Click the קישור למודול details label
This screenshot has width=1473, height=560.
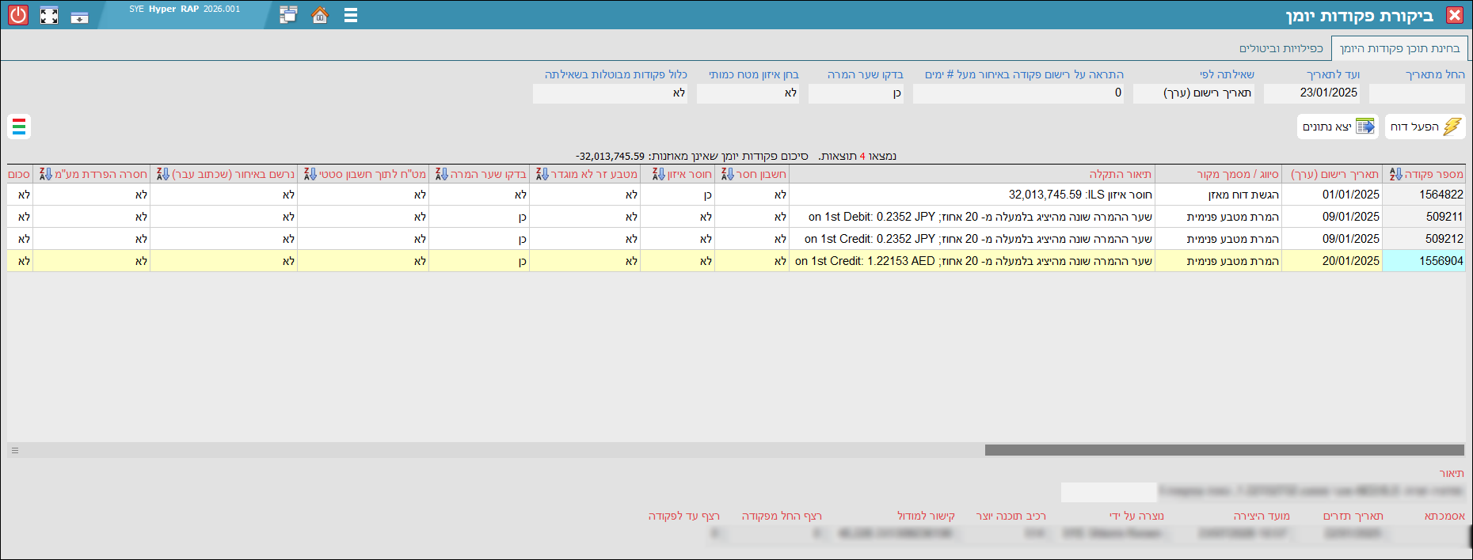coord(926,516)
